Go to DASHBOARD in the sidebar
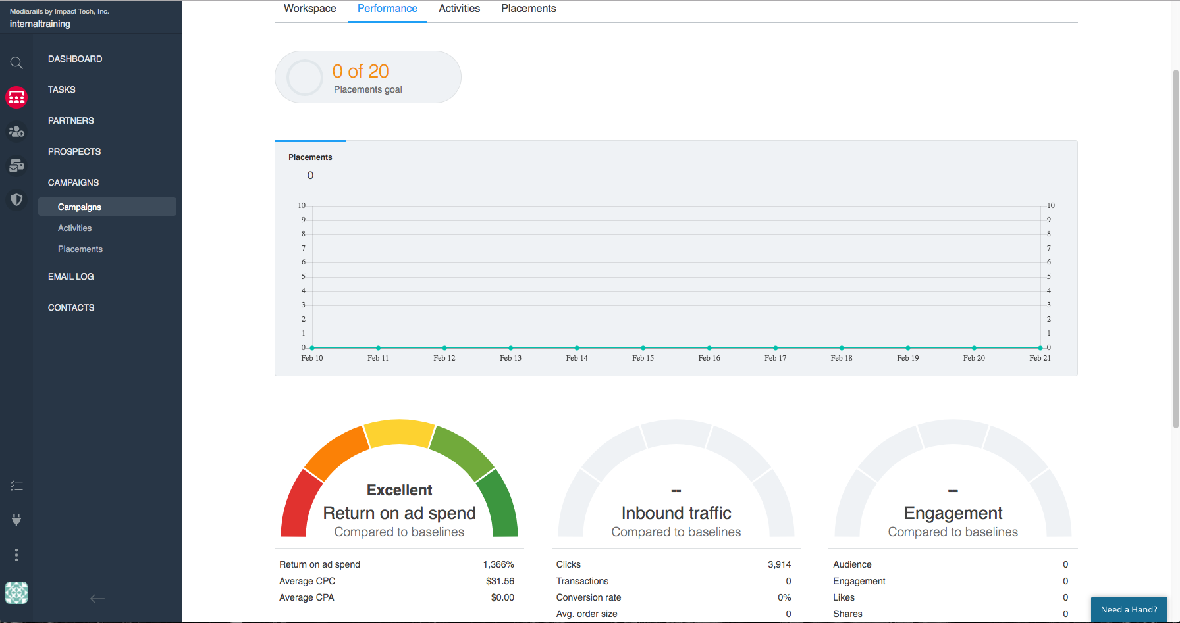 [75, 59]
